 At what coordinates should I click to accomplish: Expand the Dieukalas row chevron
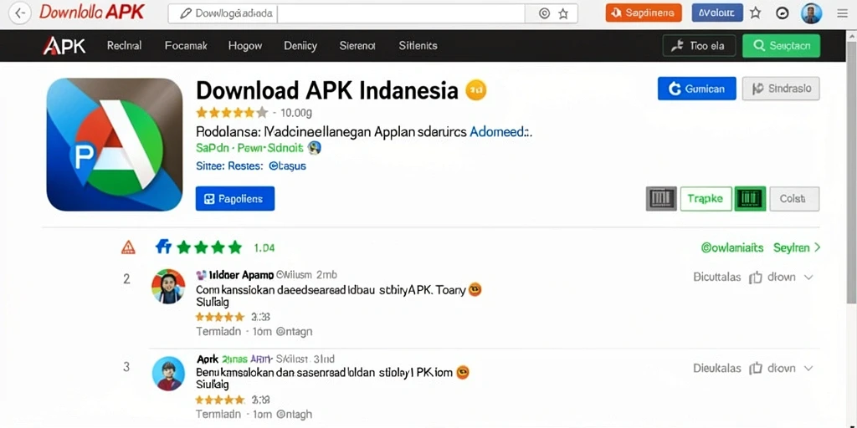pos(809,369)
